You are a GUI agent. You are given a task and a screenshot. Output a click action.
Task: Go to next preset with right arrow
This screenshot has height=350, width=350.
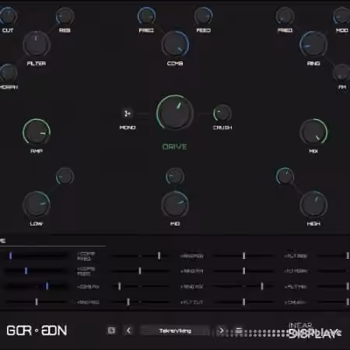coord(221,331)
